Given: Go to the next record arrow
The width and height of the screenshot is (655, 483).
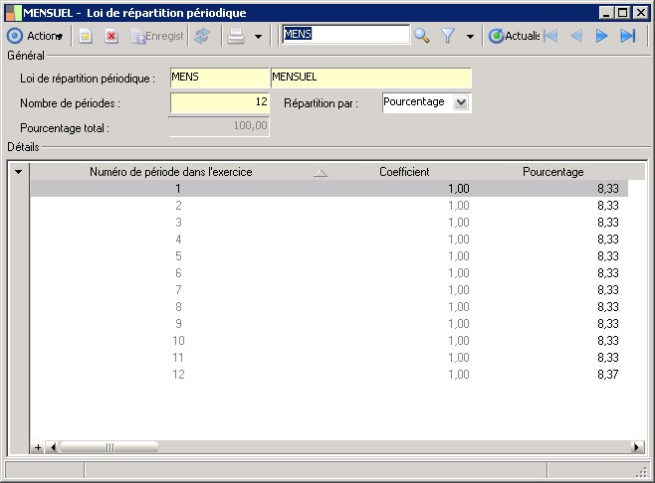Looking at the screenshot, I should click(x=601, y=36).
